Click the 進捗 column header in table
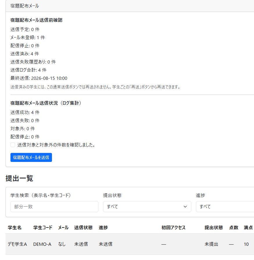This screenshot has width=254, height=260. [x=103, y=228]
